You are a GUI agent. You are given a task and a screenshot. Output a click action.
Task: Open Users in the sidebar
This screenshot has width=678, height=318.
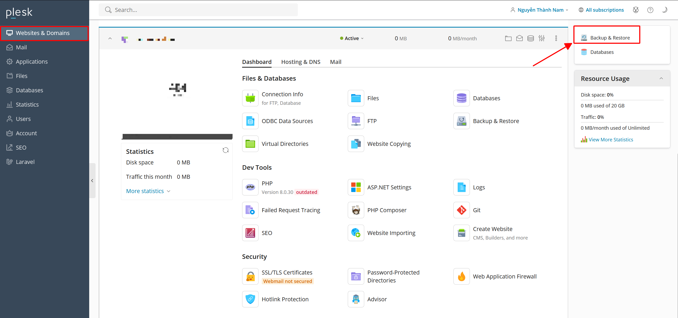[x=44, y=119]
